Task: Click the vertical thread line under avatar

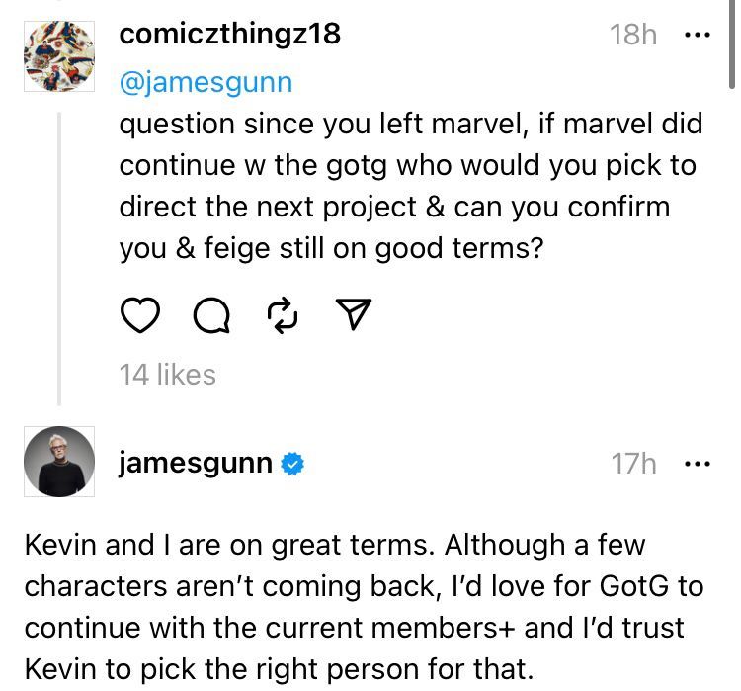Action: tap(58, 257)
